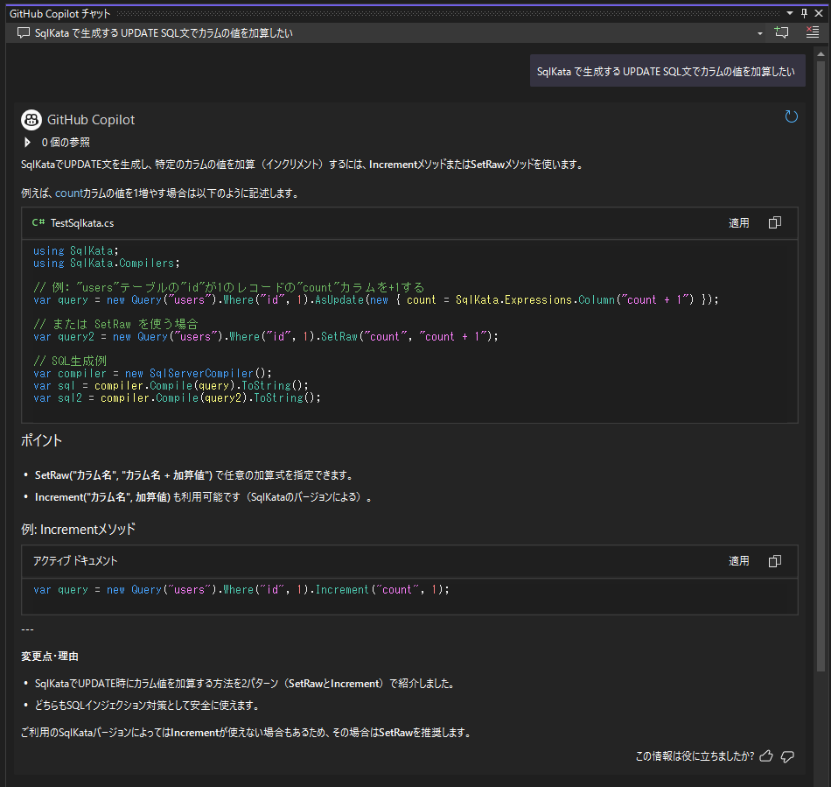This screenshot has width=831, height=787.
Task: Click the SetRaw bullet point text
Action: tap(194, 475)
